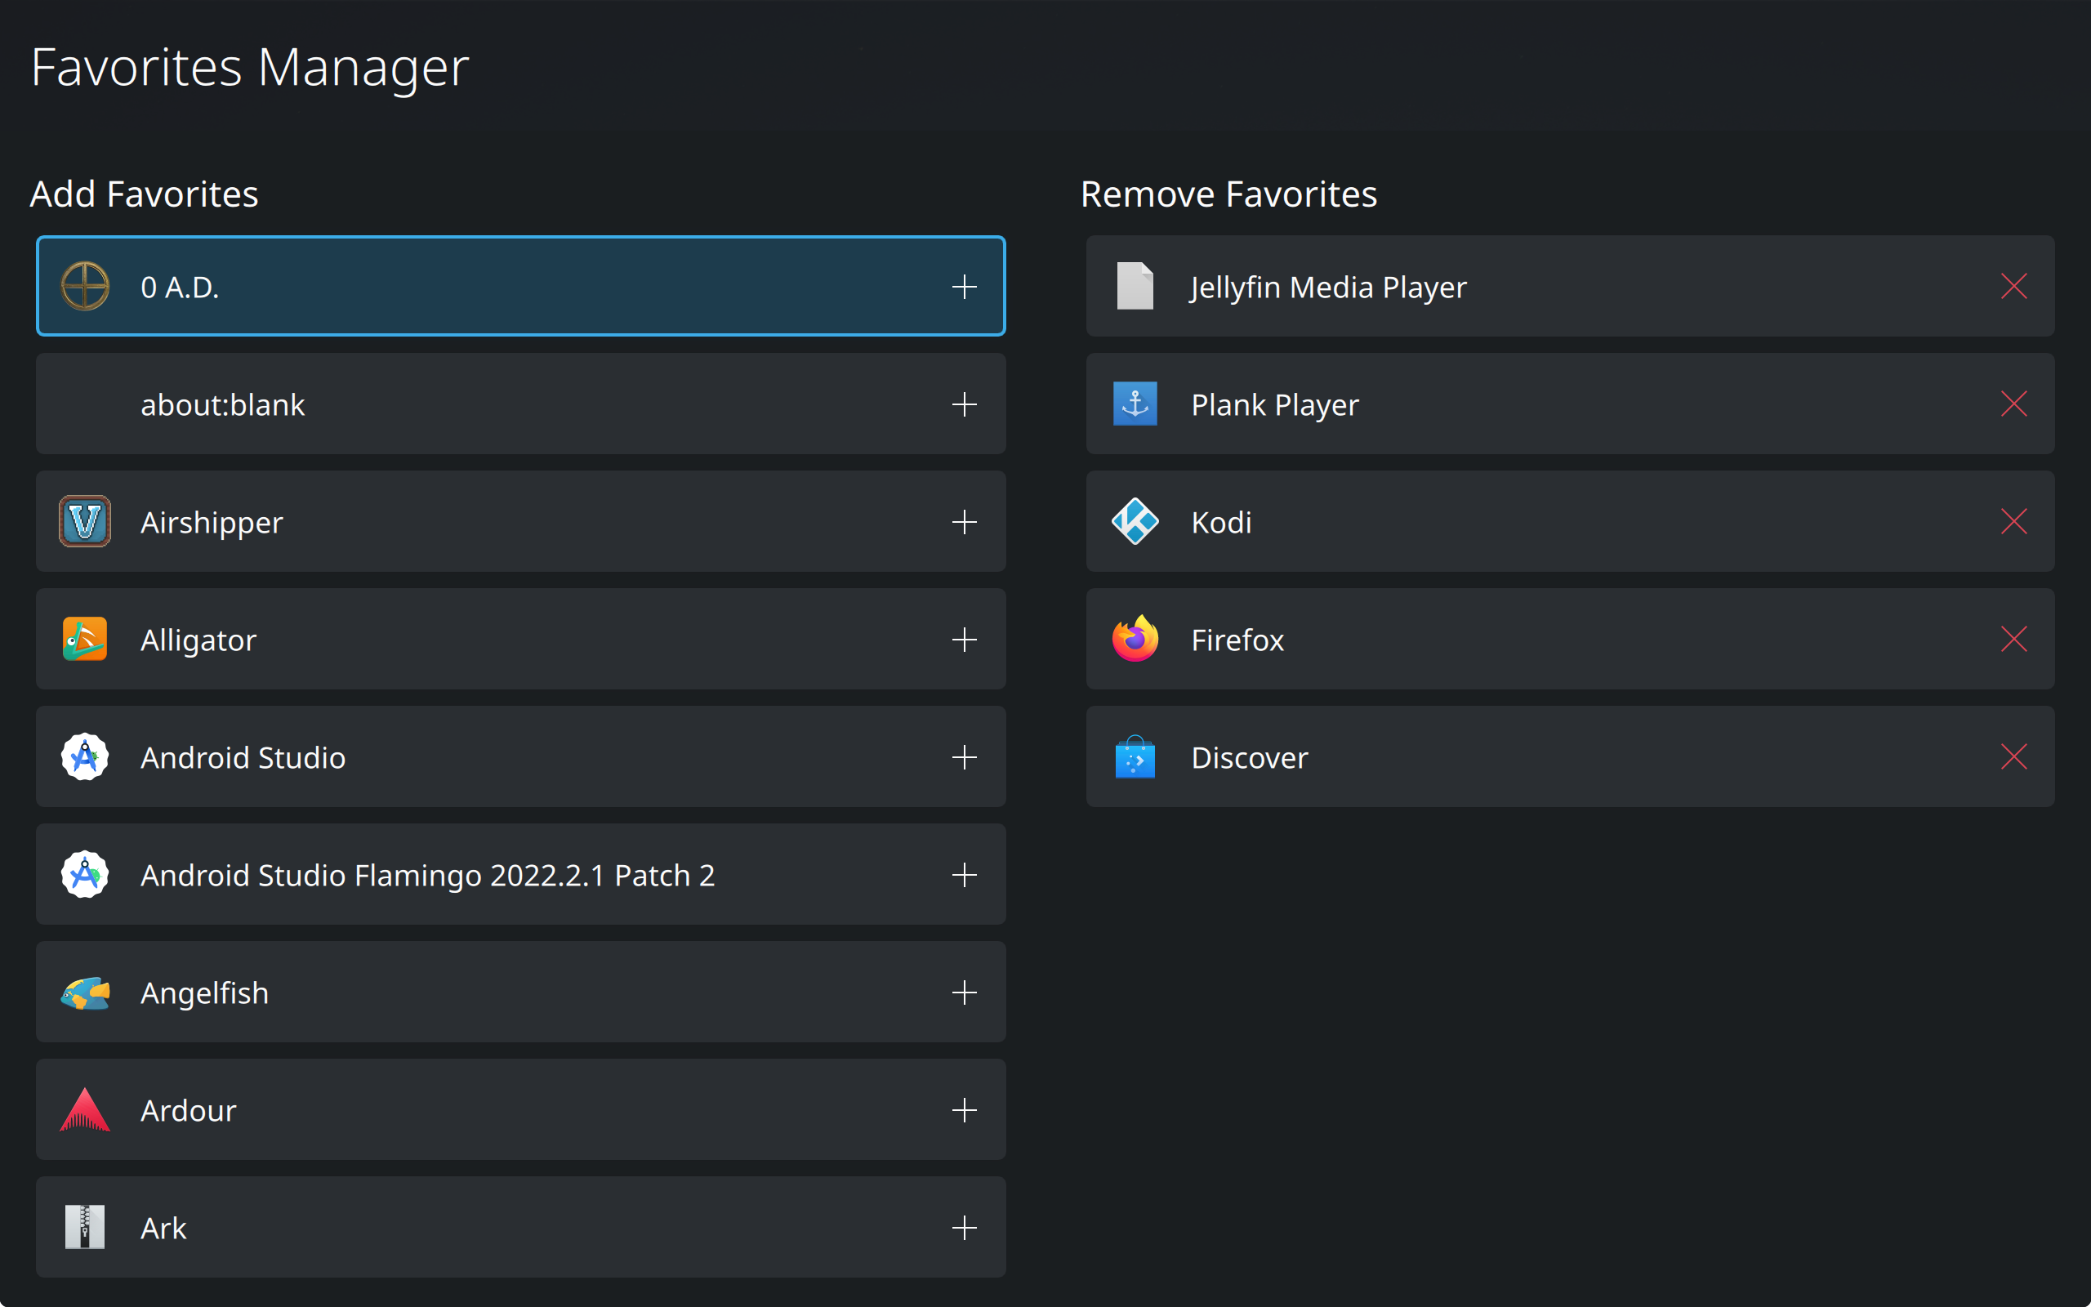Select the 'Firefox' label
Screen dimensions: 2091x1307
(1237, 640)
